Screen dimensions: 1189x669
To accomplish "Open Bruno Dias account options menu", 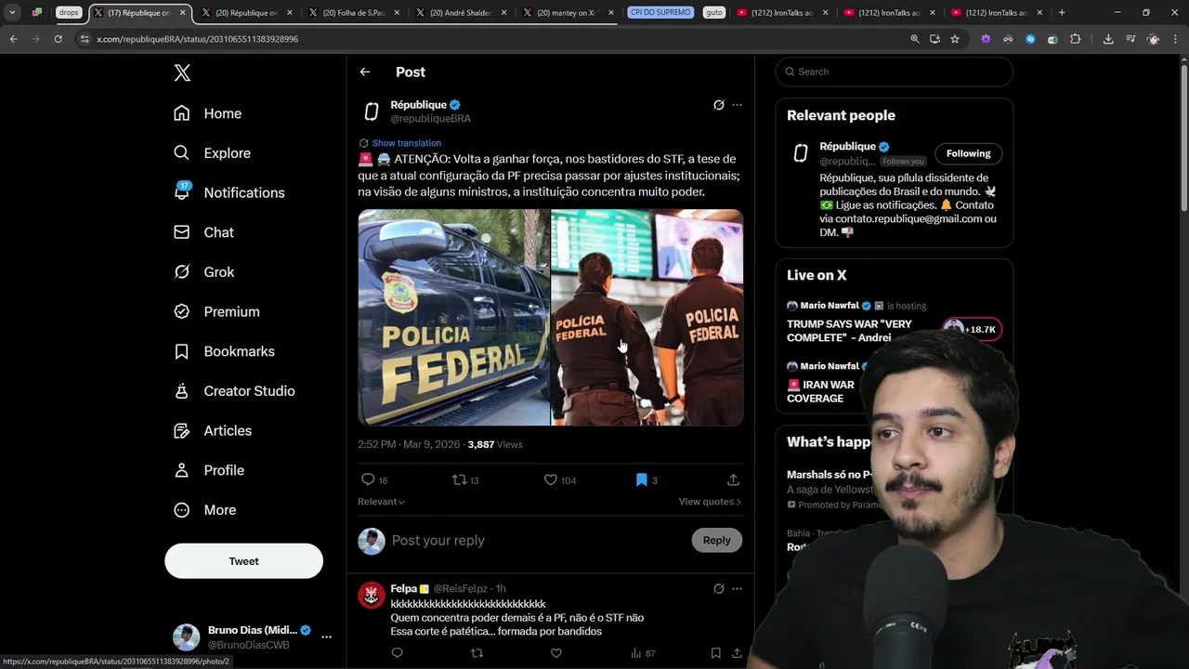I will click(326, 637).
